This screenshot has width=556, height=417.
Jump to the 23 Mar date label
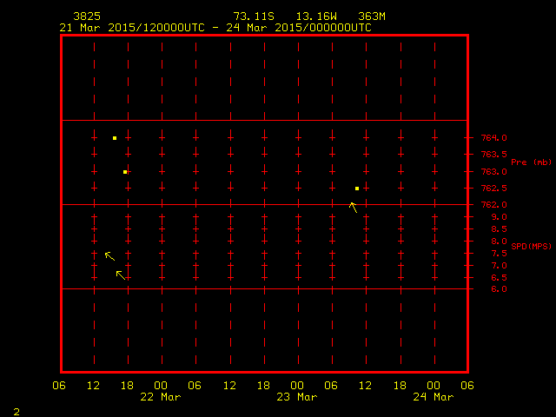pos(297,397)
